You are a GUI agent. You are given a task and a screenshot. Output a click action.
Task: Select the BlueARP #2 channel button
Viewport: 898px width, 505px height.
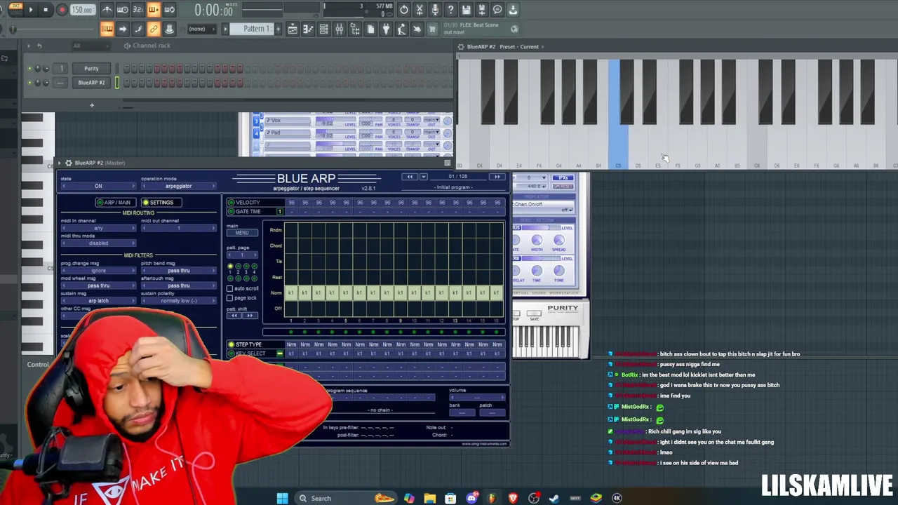91,82
